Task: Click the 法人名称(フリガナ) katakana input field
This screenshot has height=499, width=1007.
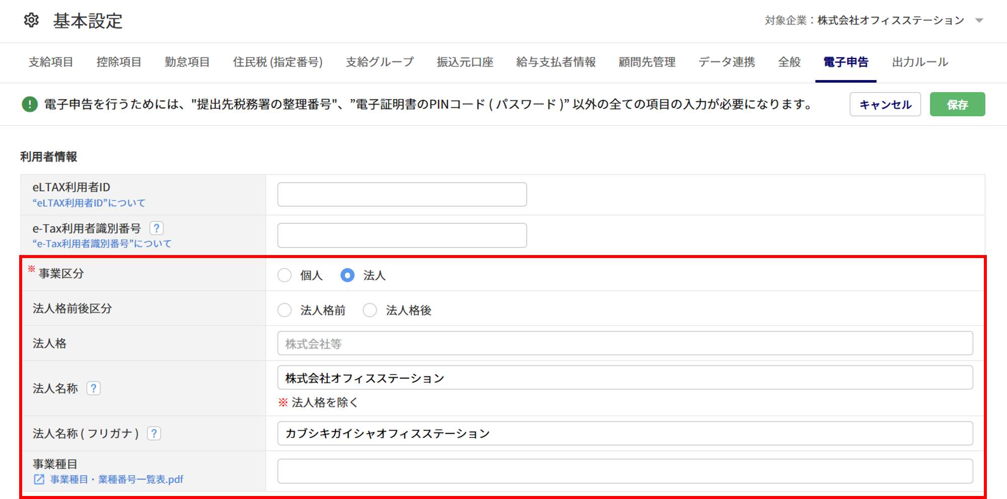Action: click(x=625, y=433)
